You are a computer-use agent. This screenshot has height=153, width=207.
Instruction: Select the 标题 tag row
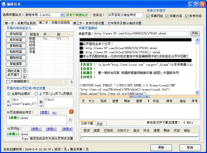[48, 39]
